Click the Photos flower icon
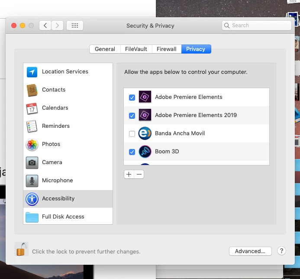 [32, 144]
